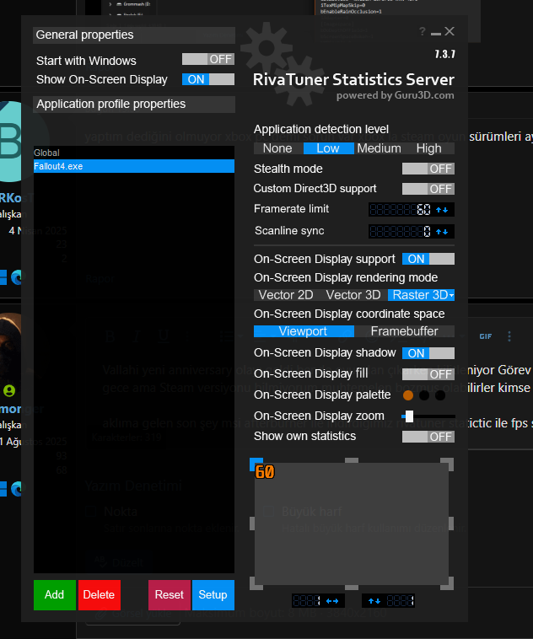This screenshot has height=639, width=533.
Task: Open the help question mark icon
Action: pos(423,31)
